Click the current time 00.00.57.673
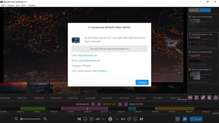 [x=109, y=104]
